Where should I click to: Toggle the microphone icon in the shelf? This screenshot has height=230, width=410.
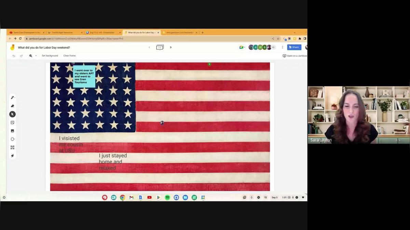click(251, 197)
